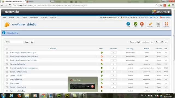Click the green Enable toolbar icon
The width and height of the screenshot is (175, 98).
pyautogui.click(x=136, y=24)
